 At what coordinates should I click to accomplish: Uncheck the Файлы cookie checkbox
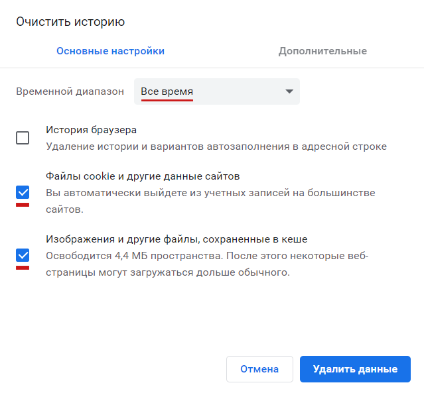(23, 192)
